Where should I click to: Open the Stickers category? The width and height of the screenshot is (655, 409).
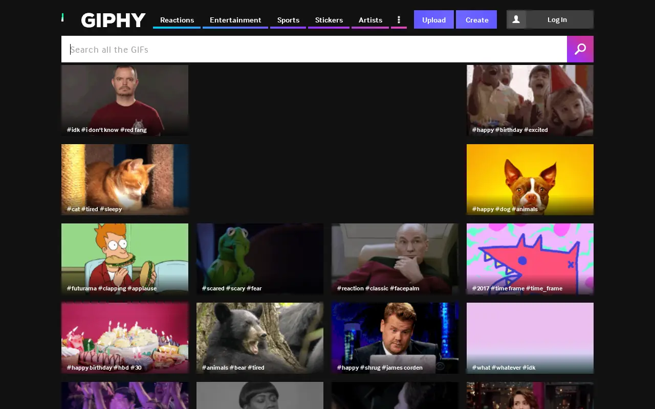point(329,20)
